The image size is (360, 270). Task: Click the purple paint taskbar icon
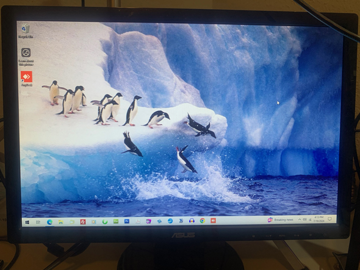click(148, 221)
